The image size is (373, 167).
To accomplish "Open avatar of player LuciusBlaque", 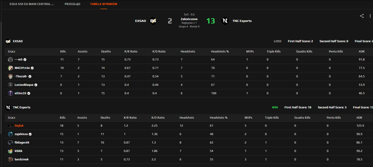I will (x=11, y=85).
